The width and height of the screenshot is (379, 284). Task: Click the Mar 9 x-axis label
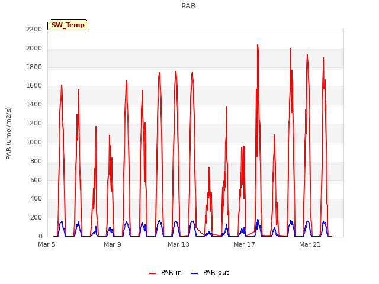pos(113,244)
